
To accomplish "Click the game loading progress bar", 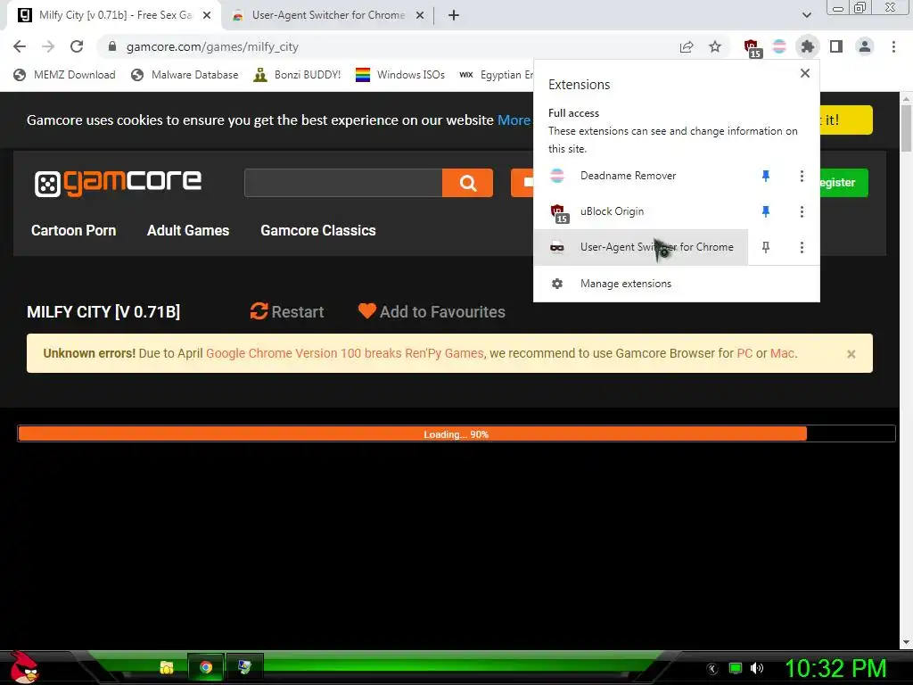I will (456, 434).
